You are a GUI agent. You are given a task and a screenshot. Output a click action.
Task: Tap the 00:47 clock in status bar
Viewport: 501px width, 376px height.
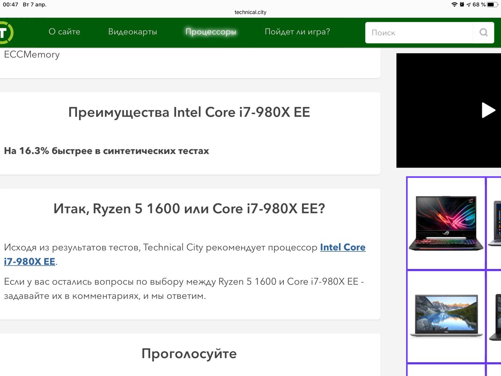tap(11, 4)
